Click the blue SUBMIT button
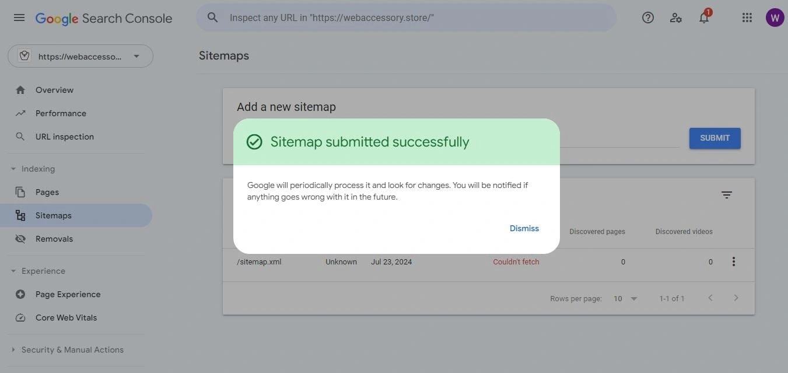The width and height of the screenshot is (788, 373). point(715,138)
